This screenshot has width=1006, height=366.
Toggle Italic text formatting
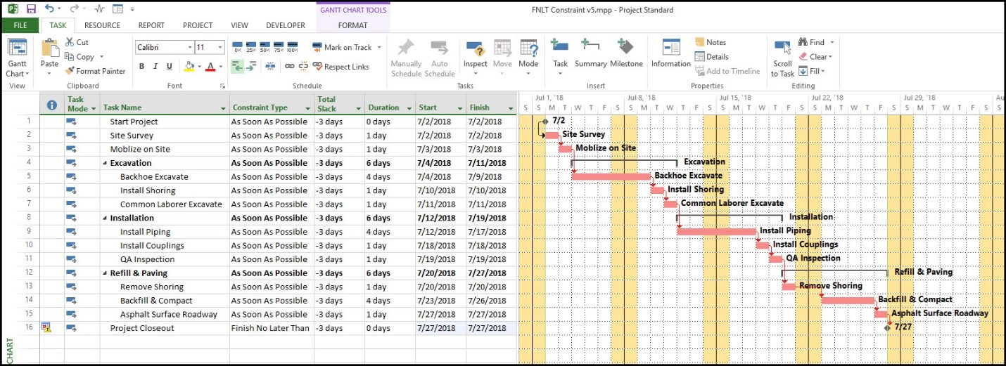click(x=155, y=67)
